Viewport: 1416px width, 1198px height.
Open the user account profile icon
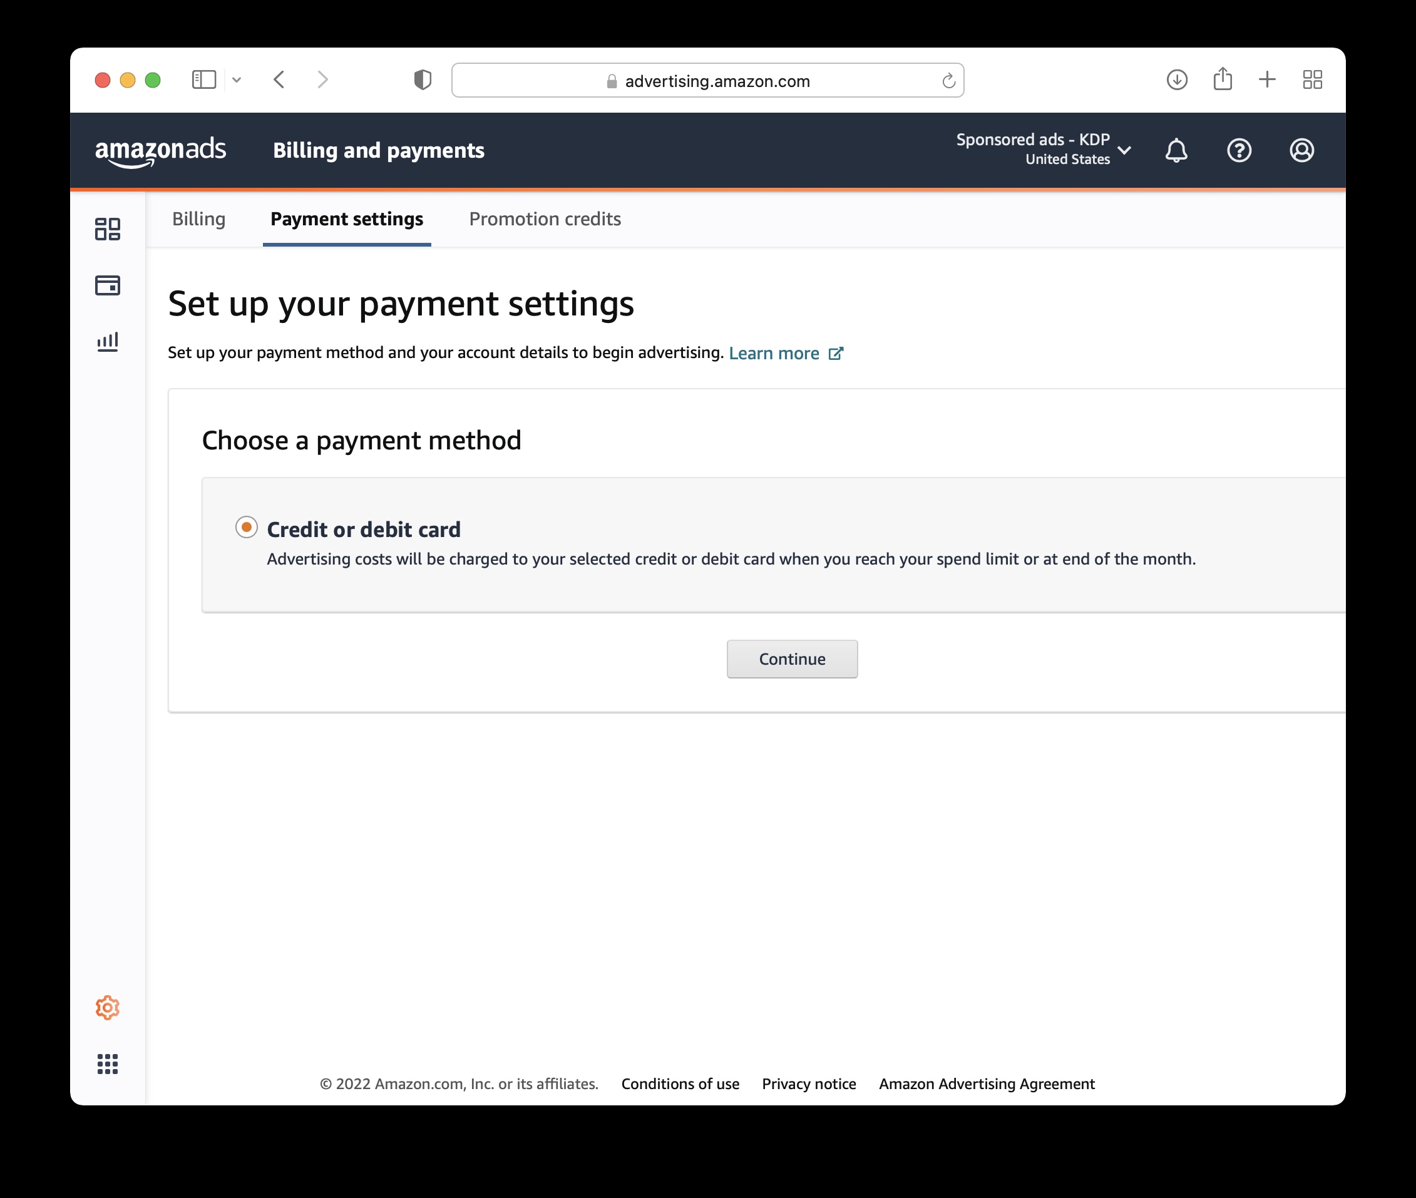click(1302, 150)
